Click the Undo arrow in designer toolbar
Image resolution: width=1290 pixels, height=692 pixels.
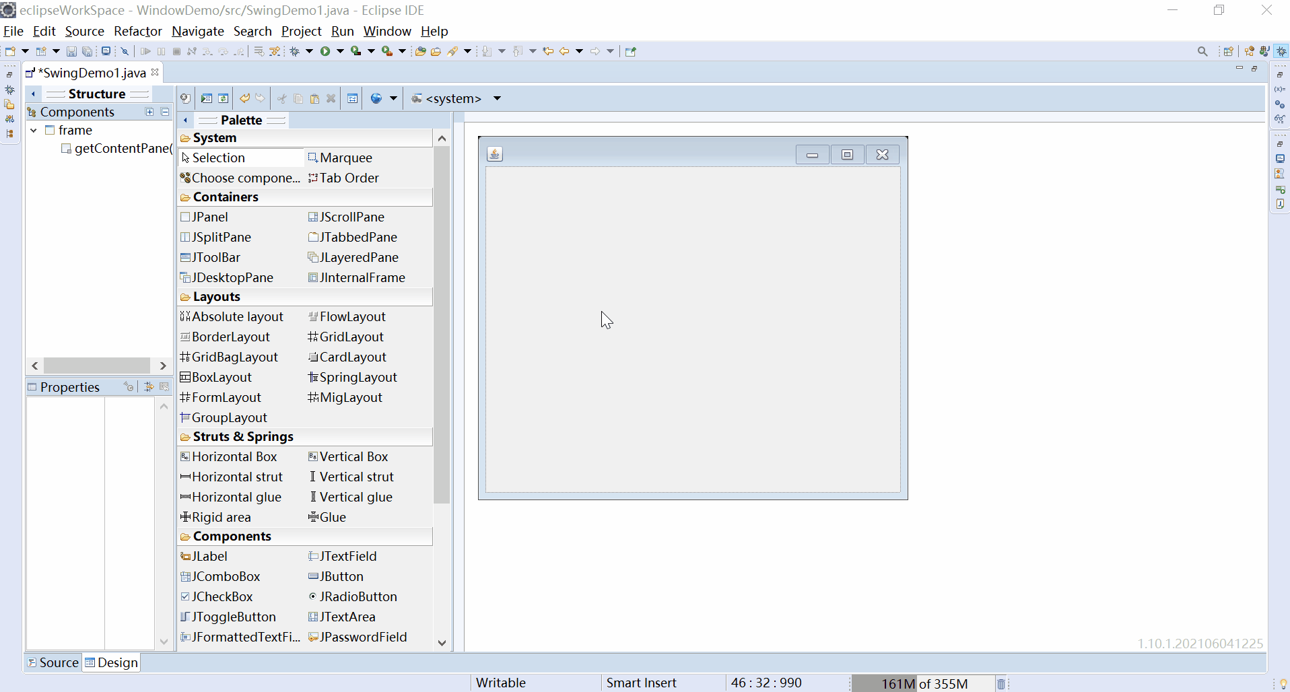point(244,98)
